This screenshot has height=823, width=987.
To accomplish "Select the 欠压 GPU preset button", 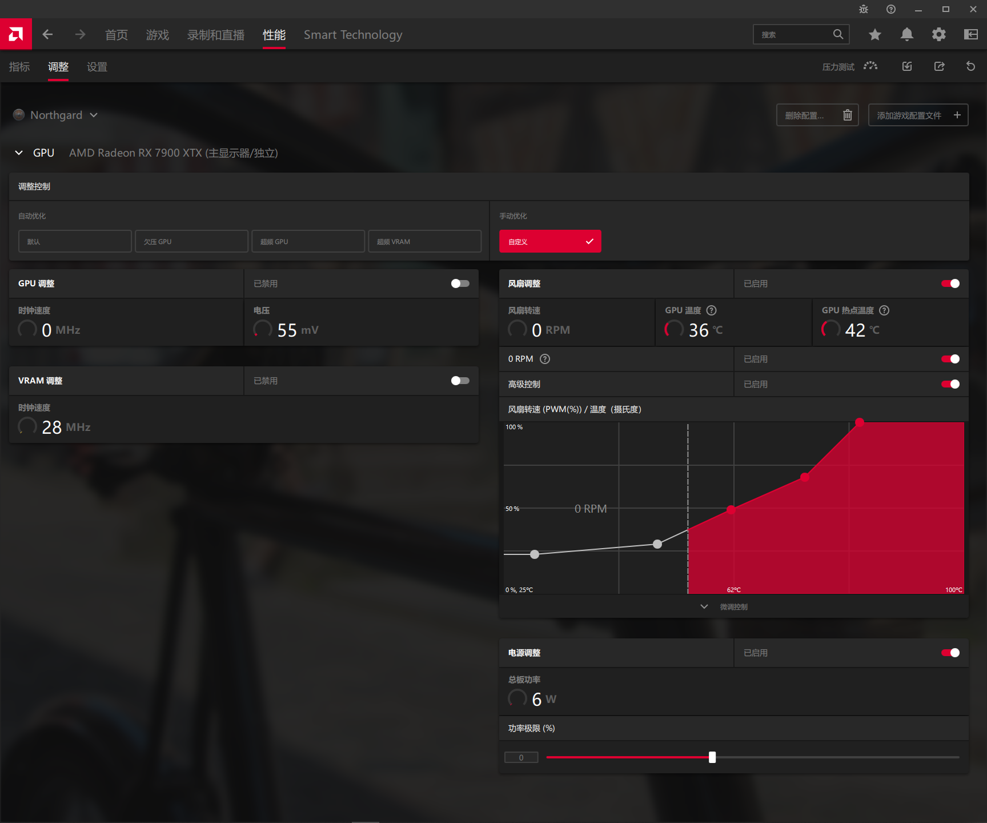I will [191, 241].
